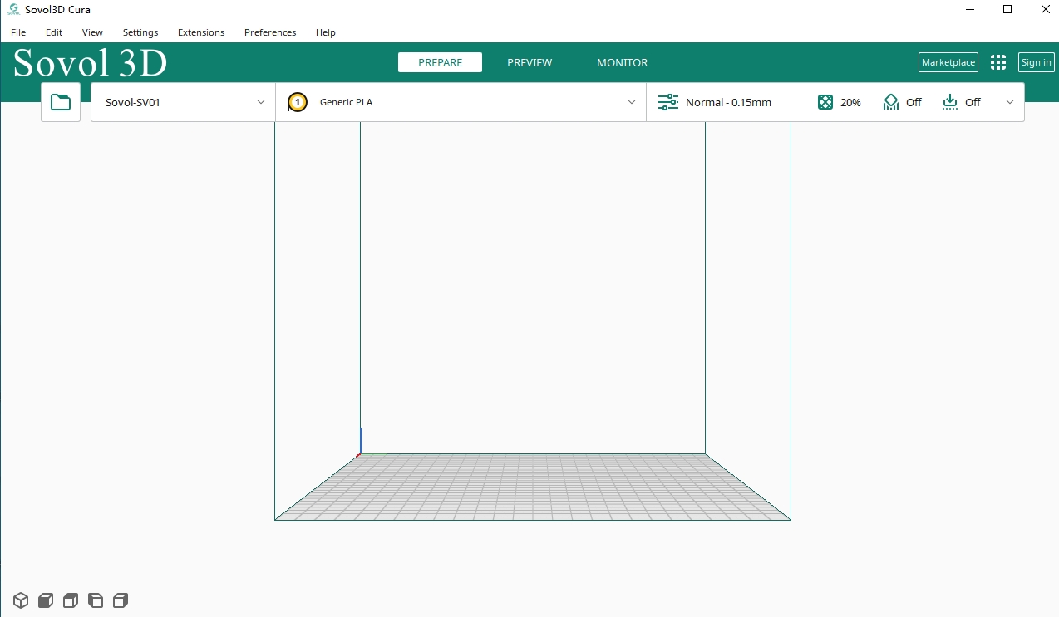Click the support structure icon
1059x617 pixels.
click(891, 102)
